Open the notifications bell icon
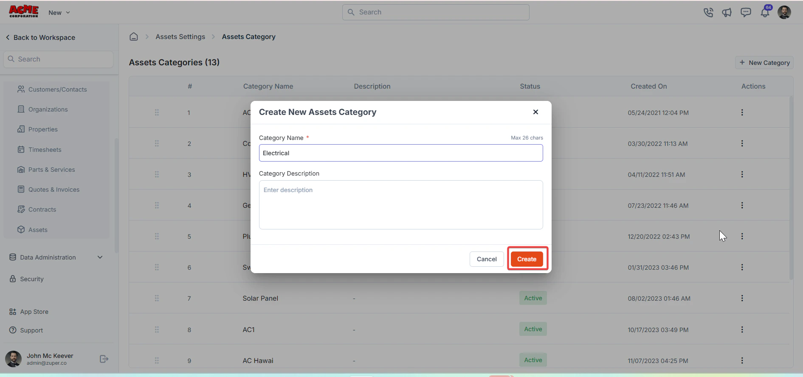The width and height of the screenshot is (803, 377). pos(765,12)
